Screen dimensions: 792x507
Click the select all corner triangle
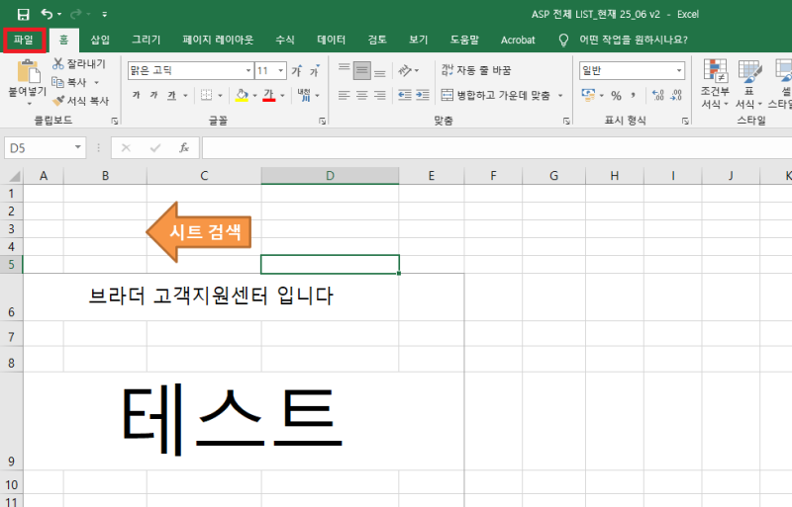[15, 176]
